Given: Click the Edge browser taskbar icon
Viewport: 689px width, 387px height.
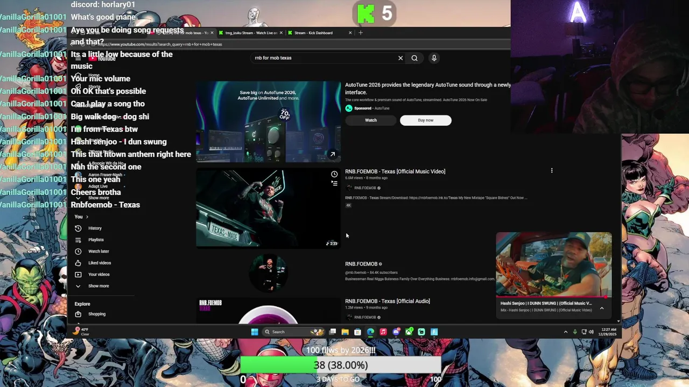Looking at the screenshot, I should click(x=370, y=332).
